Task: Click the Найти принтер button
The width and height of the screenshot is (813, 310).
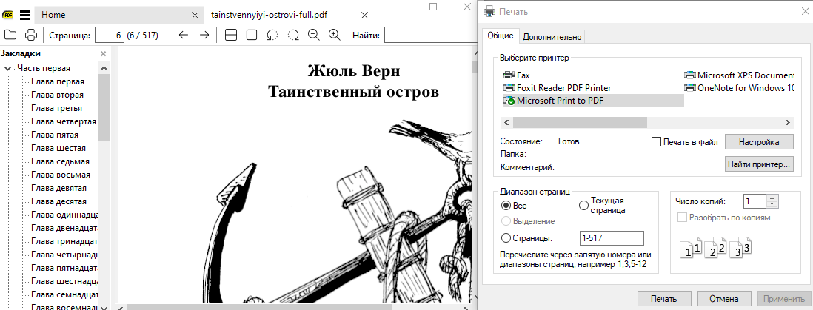Action: (x=759, y=164)
